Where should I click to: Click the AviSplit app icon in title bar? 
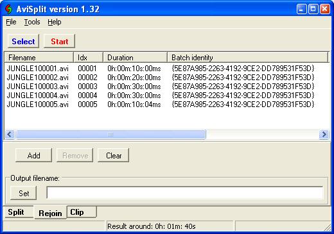pos(9,10)
